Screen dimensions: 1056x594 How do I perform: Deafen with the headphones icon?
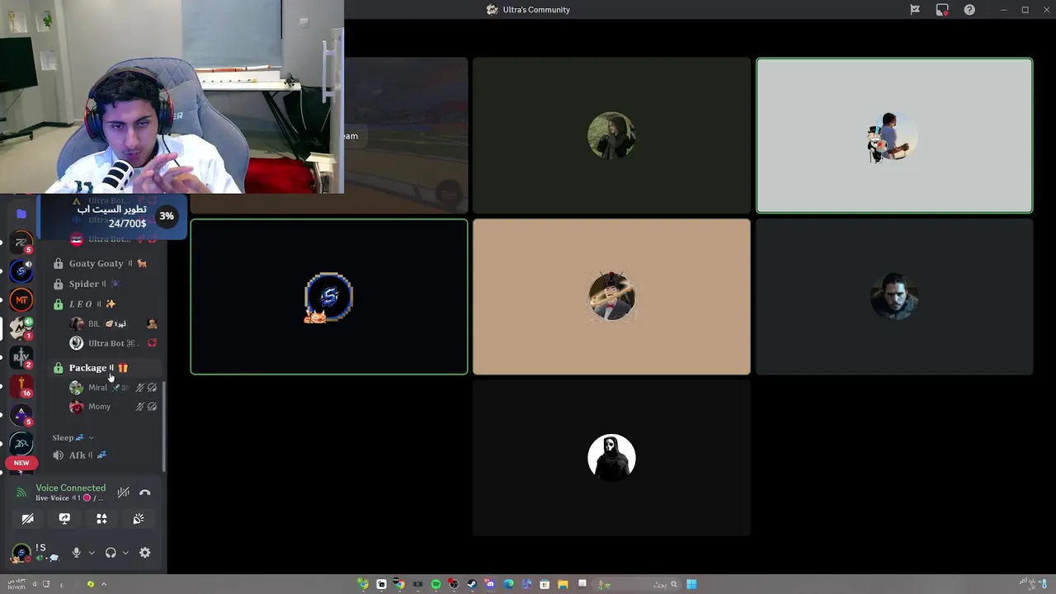(111, 553)
